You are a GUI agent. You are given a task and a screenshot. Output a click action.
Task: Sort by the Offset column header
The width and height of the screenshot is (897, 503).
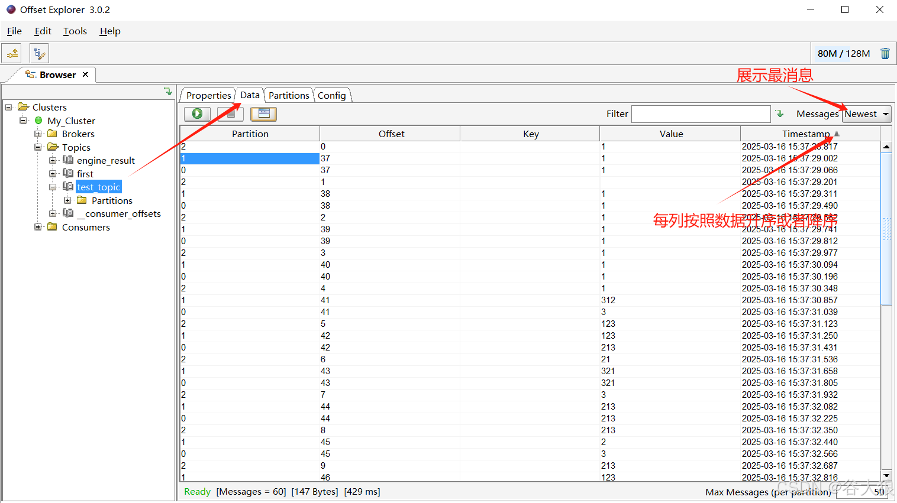tap(391, 134)
